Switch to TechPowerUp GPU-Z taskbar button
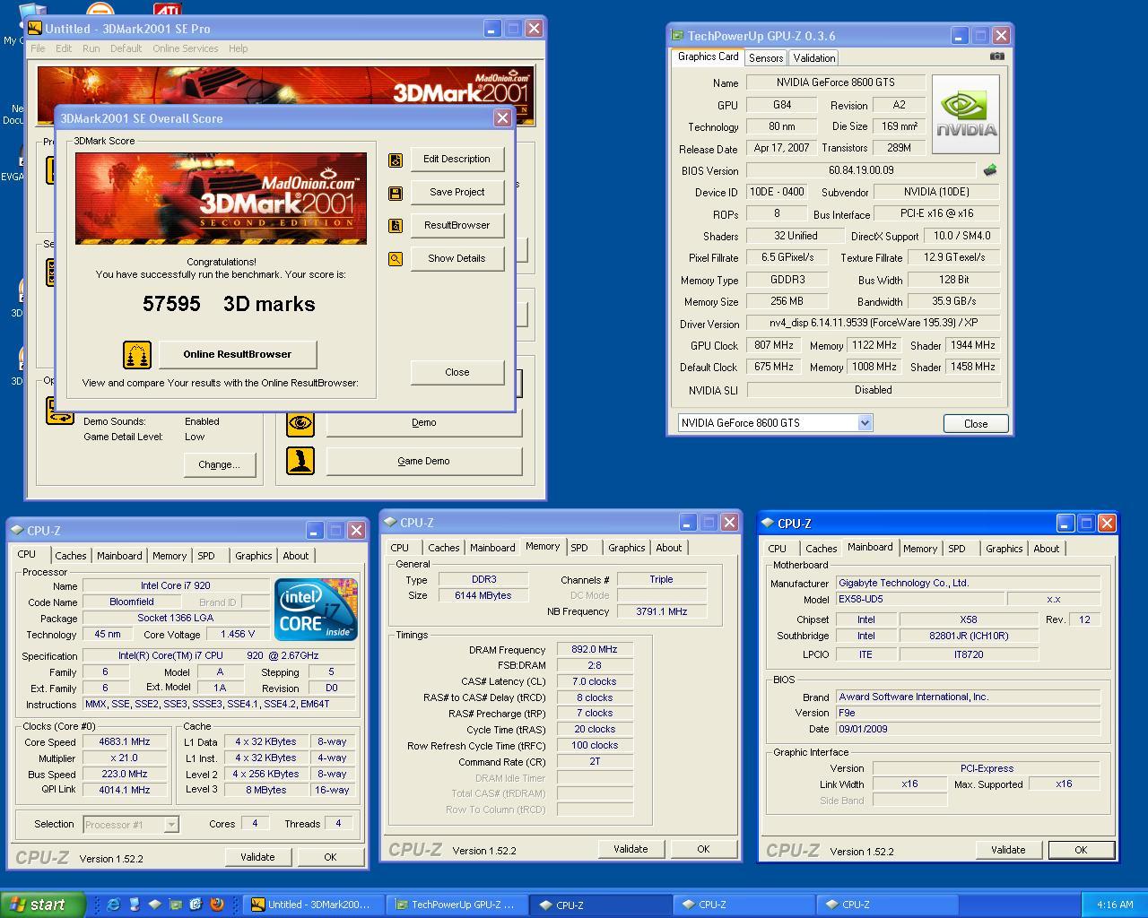Image resolution: width=1148 pixels, height=918 pixels. [x=457, y=905]
